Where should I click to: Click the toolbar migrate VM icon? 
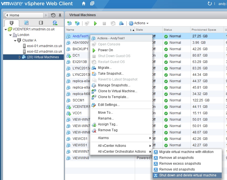pyautogui.click(x=121, y=23)
